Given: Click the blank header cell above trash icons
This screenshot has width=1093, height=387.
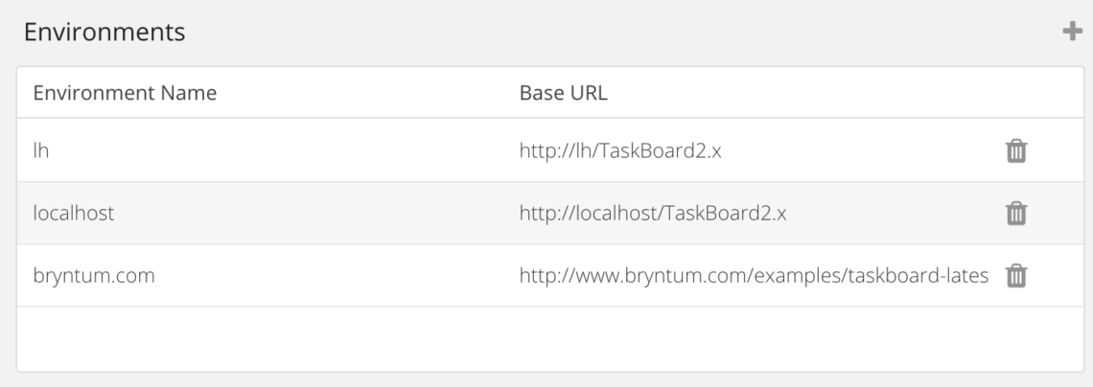Looking at the screenshot, I should point(1015,93).
